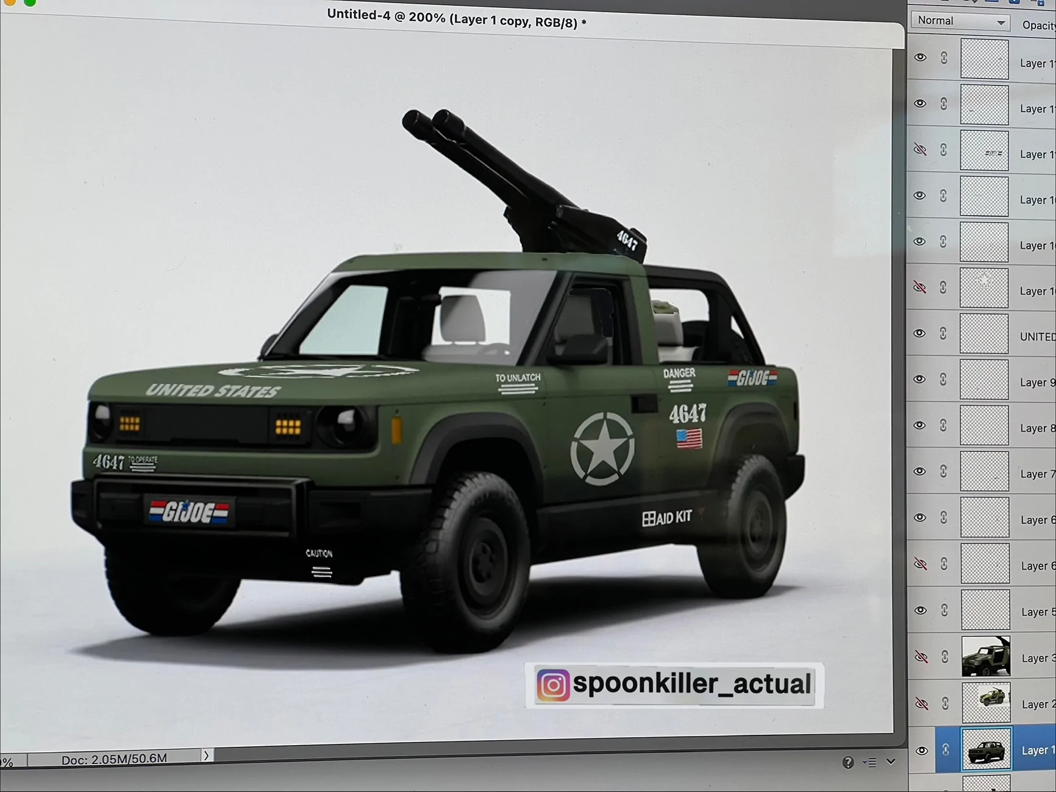This screenshot has height=792, width=1056.
Task: Click the Doc: 2.05M/50.6M status text
Action: click(114, 759)
